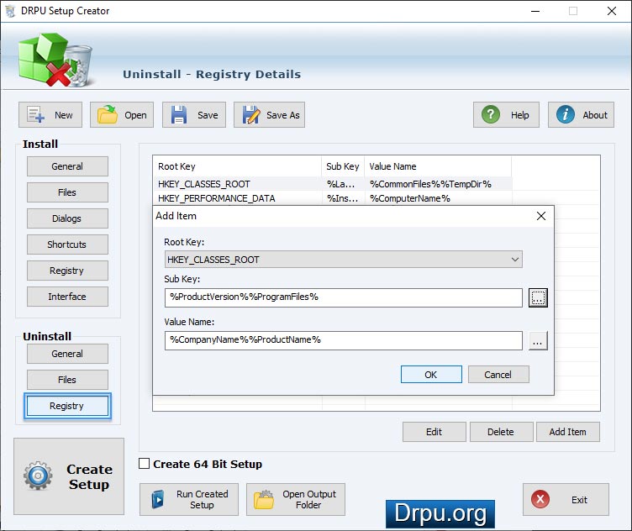
Task: Switch to Interface section
Action: click(67, 297)
